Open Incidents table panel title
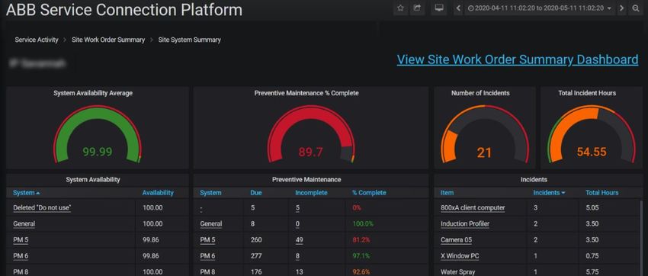 534,180
